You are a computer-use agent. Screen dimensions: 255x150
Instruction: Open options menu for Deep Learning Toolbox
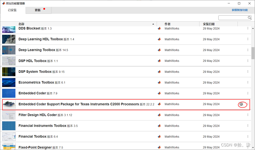point(248,50)
